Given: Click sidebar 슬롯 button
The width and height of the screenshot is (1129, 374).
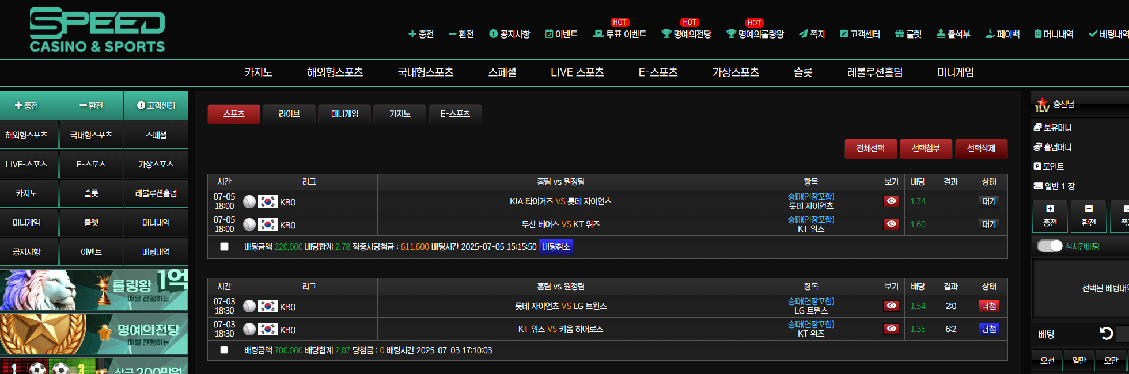Looking at the screenshot, I should (91, 193).
